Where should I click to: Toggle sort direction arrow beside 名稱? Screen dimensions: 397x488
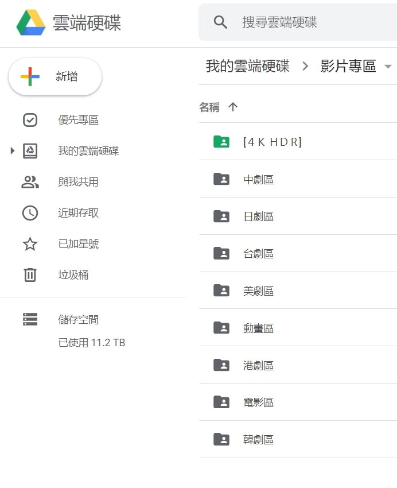tap(233, 107)
